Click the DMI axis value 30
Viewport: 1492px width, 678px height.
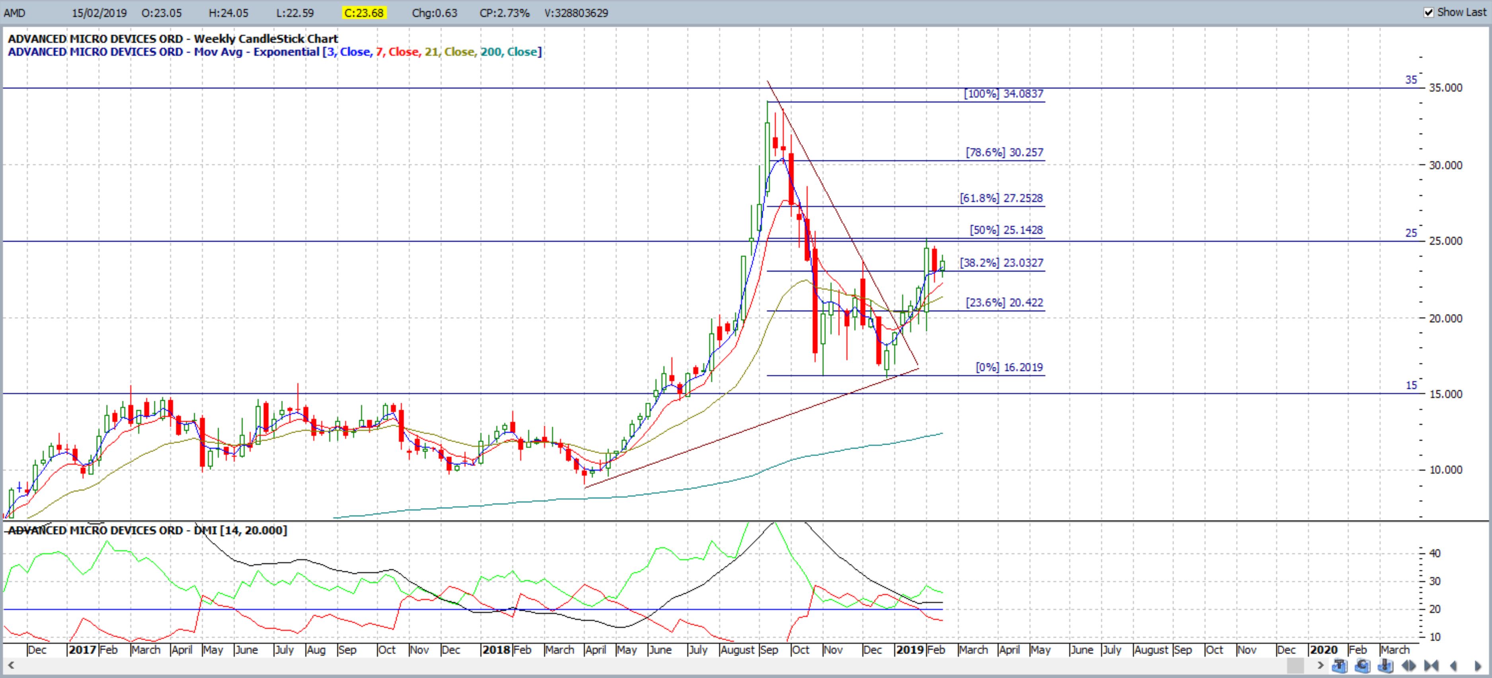(x=1435, y=581)
